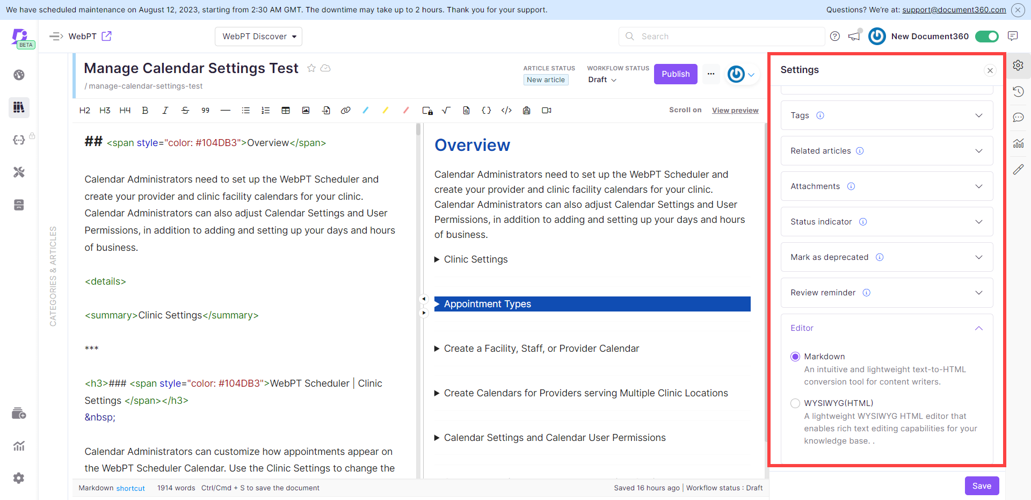Insert a table
Viewport: 1031px width, 500px height.
click(286, 111)
